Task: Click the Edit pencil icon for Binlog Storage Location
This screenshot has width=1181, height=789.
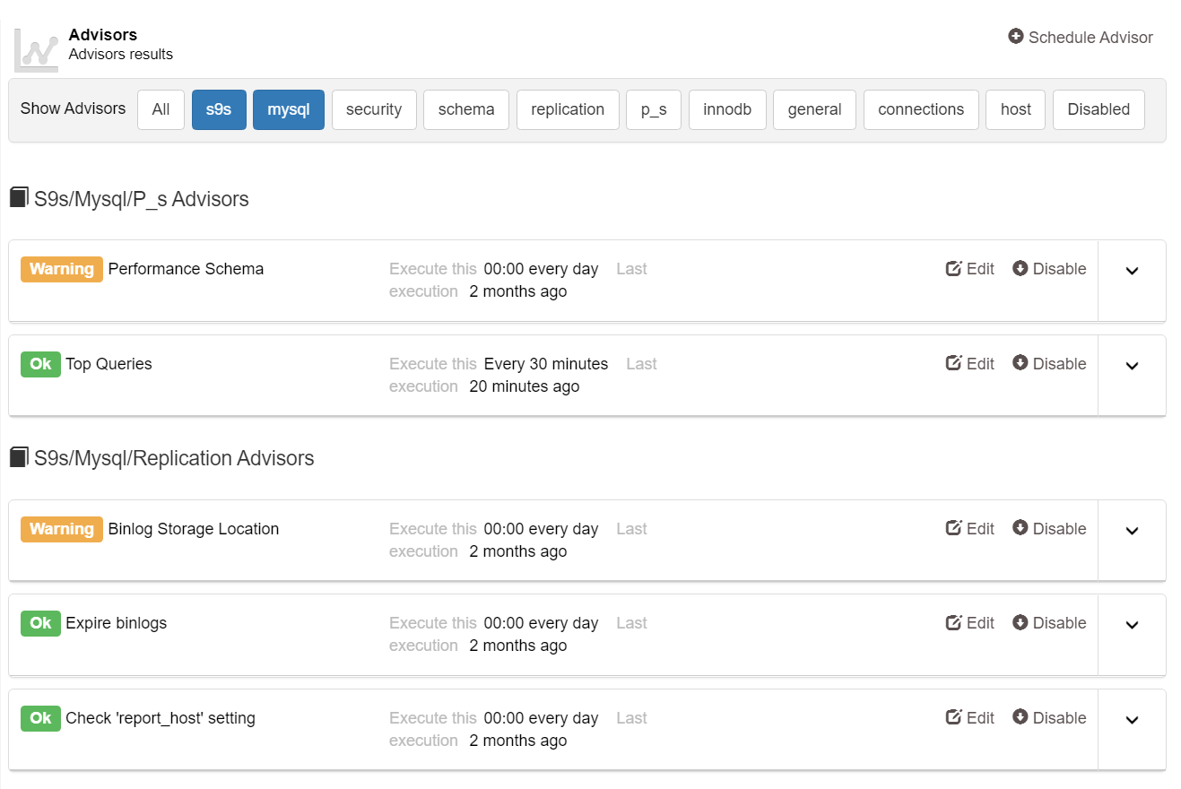Action: [954, 528]
